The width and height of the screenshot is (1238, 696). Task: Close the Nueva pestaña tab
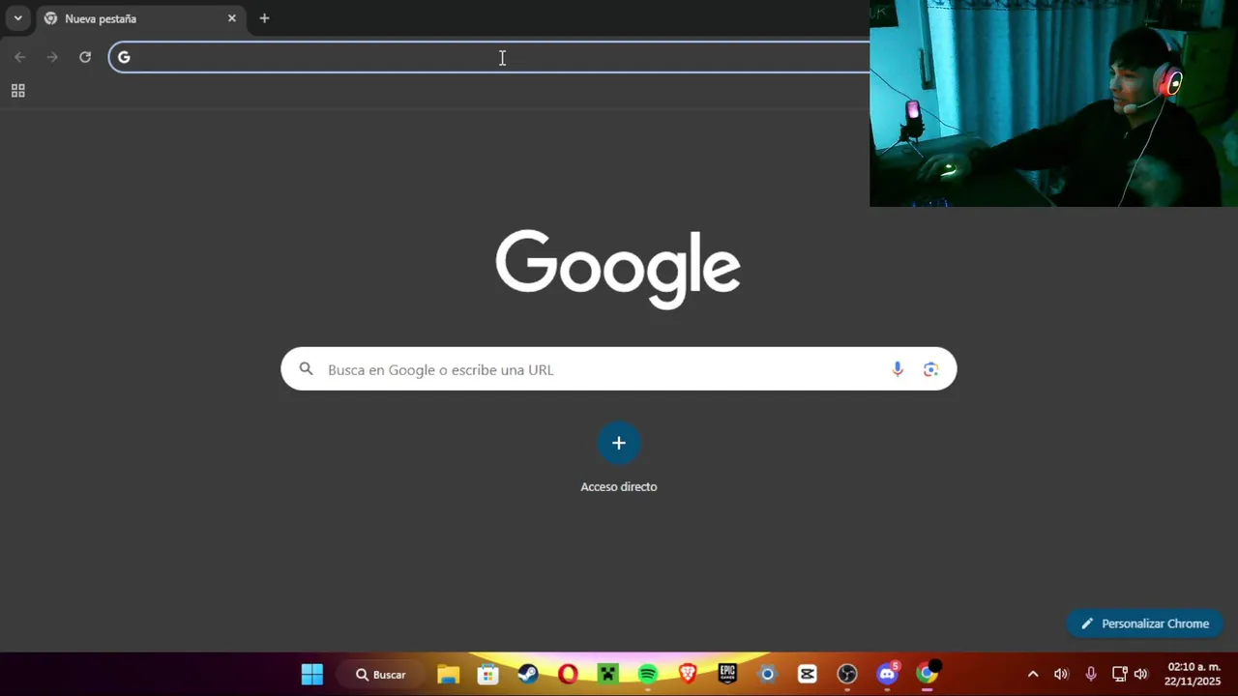coord(232,18)
